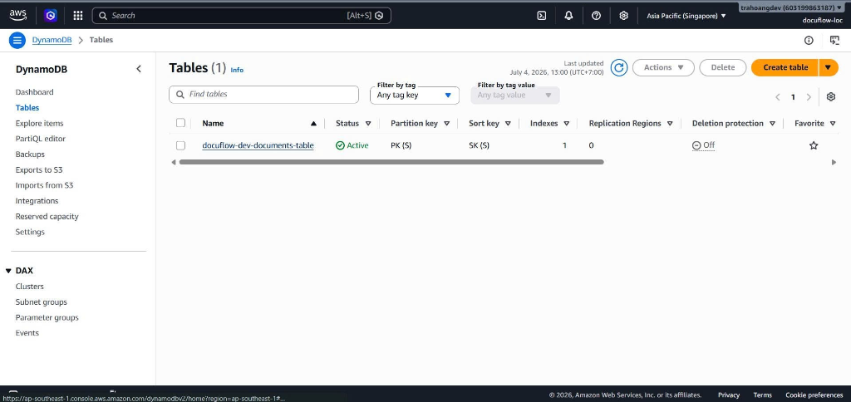Screen dimensions: 851x402
Task: Sort by Partition key column
Action: click(x=420, y=123)
